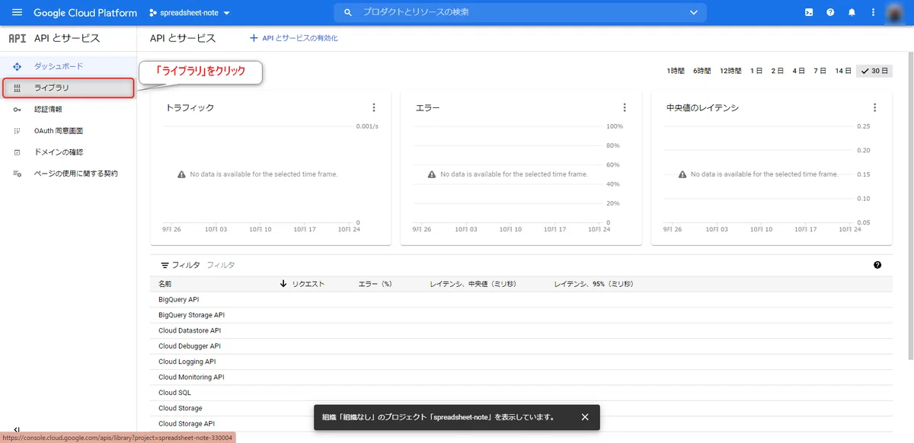This screenshot has height=443, width=914.
Task: Select 認証情報 in the sidebar
Action: pos(69,110)
